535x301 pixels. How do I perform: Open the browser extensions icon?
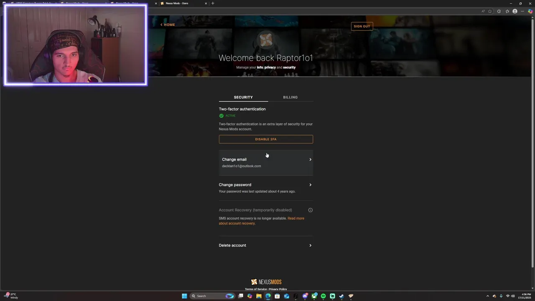pos(499,11)
